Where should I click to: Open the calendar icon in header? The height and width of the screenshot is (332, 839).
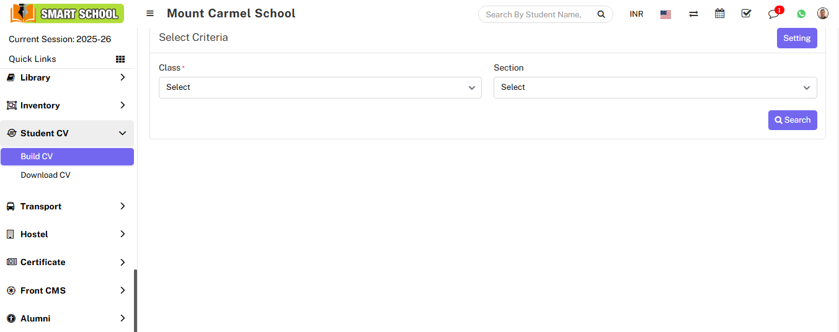pyautogui.click(x=719, y=14)
